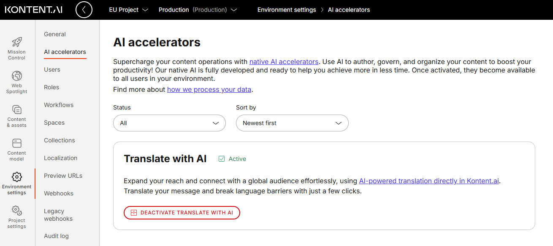
Task: Click Deactivate Translate with AI
Action: (182, 213)
